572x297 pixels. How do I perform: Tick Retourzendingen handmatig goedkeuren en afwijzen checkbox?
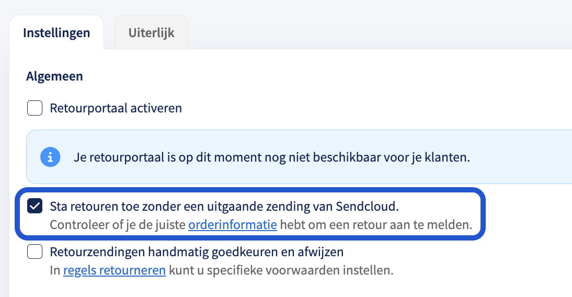tap(35, 252)
